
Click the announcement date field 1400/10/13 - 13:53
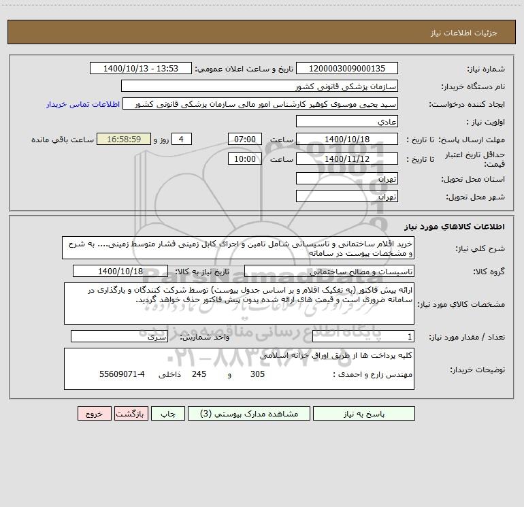point(141,68)
